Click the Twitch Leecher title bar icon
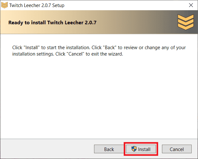The image size is (198, 159). point(4,5)
